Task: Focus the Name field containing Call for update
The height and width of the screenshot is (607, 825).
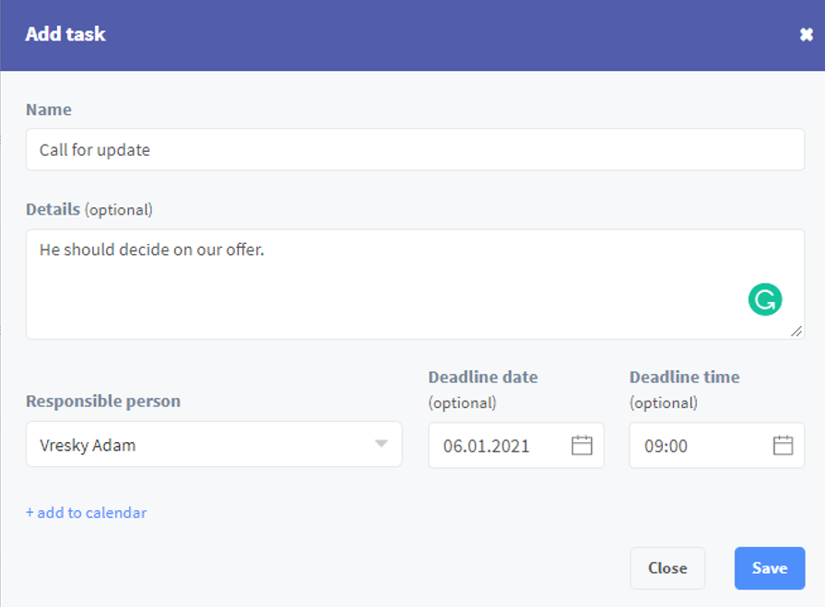Action: pyautogui.click(x=415, y=149)
